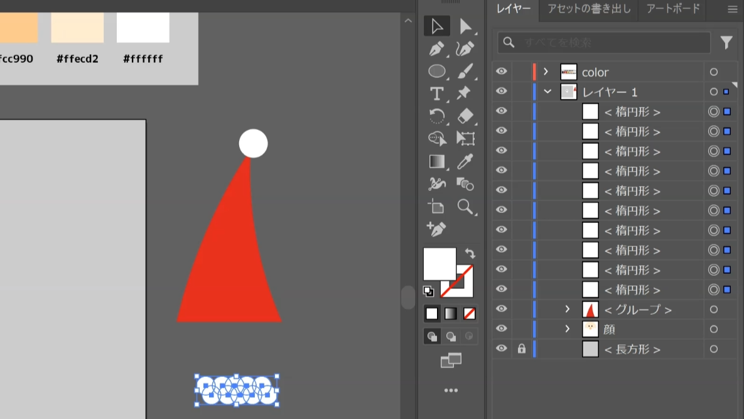Select the Gradient tool
The width and height of the screenshot is (744, 419).
[x=436, y=161]
